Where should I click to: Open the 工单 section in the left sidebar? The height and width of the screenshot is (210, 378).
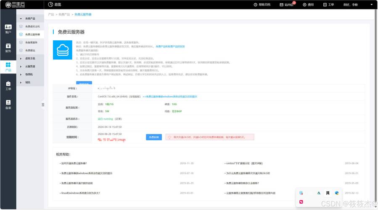8,86
